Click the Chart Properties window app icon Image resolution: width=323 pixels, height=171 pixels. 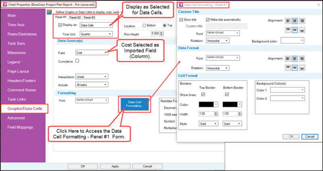(x=4, y=4)
